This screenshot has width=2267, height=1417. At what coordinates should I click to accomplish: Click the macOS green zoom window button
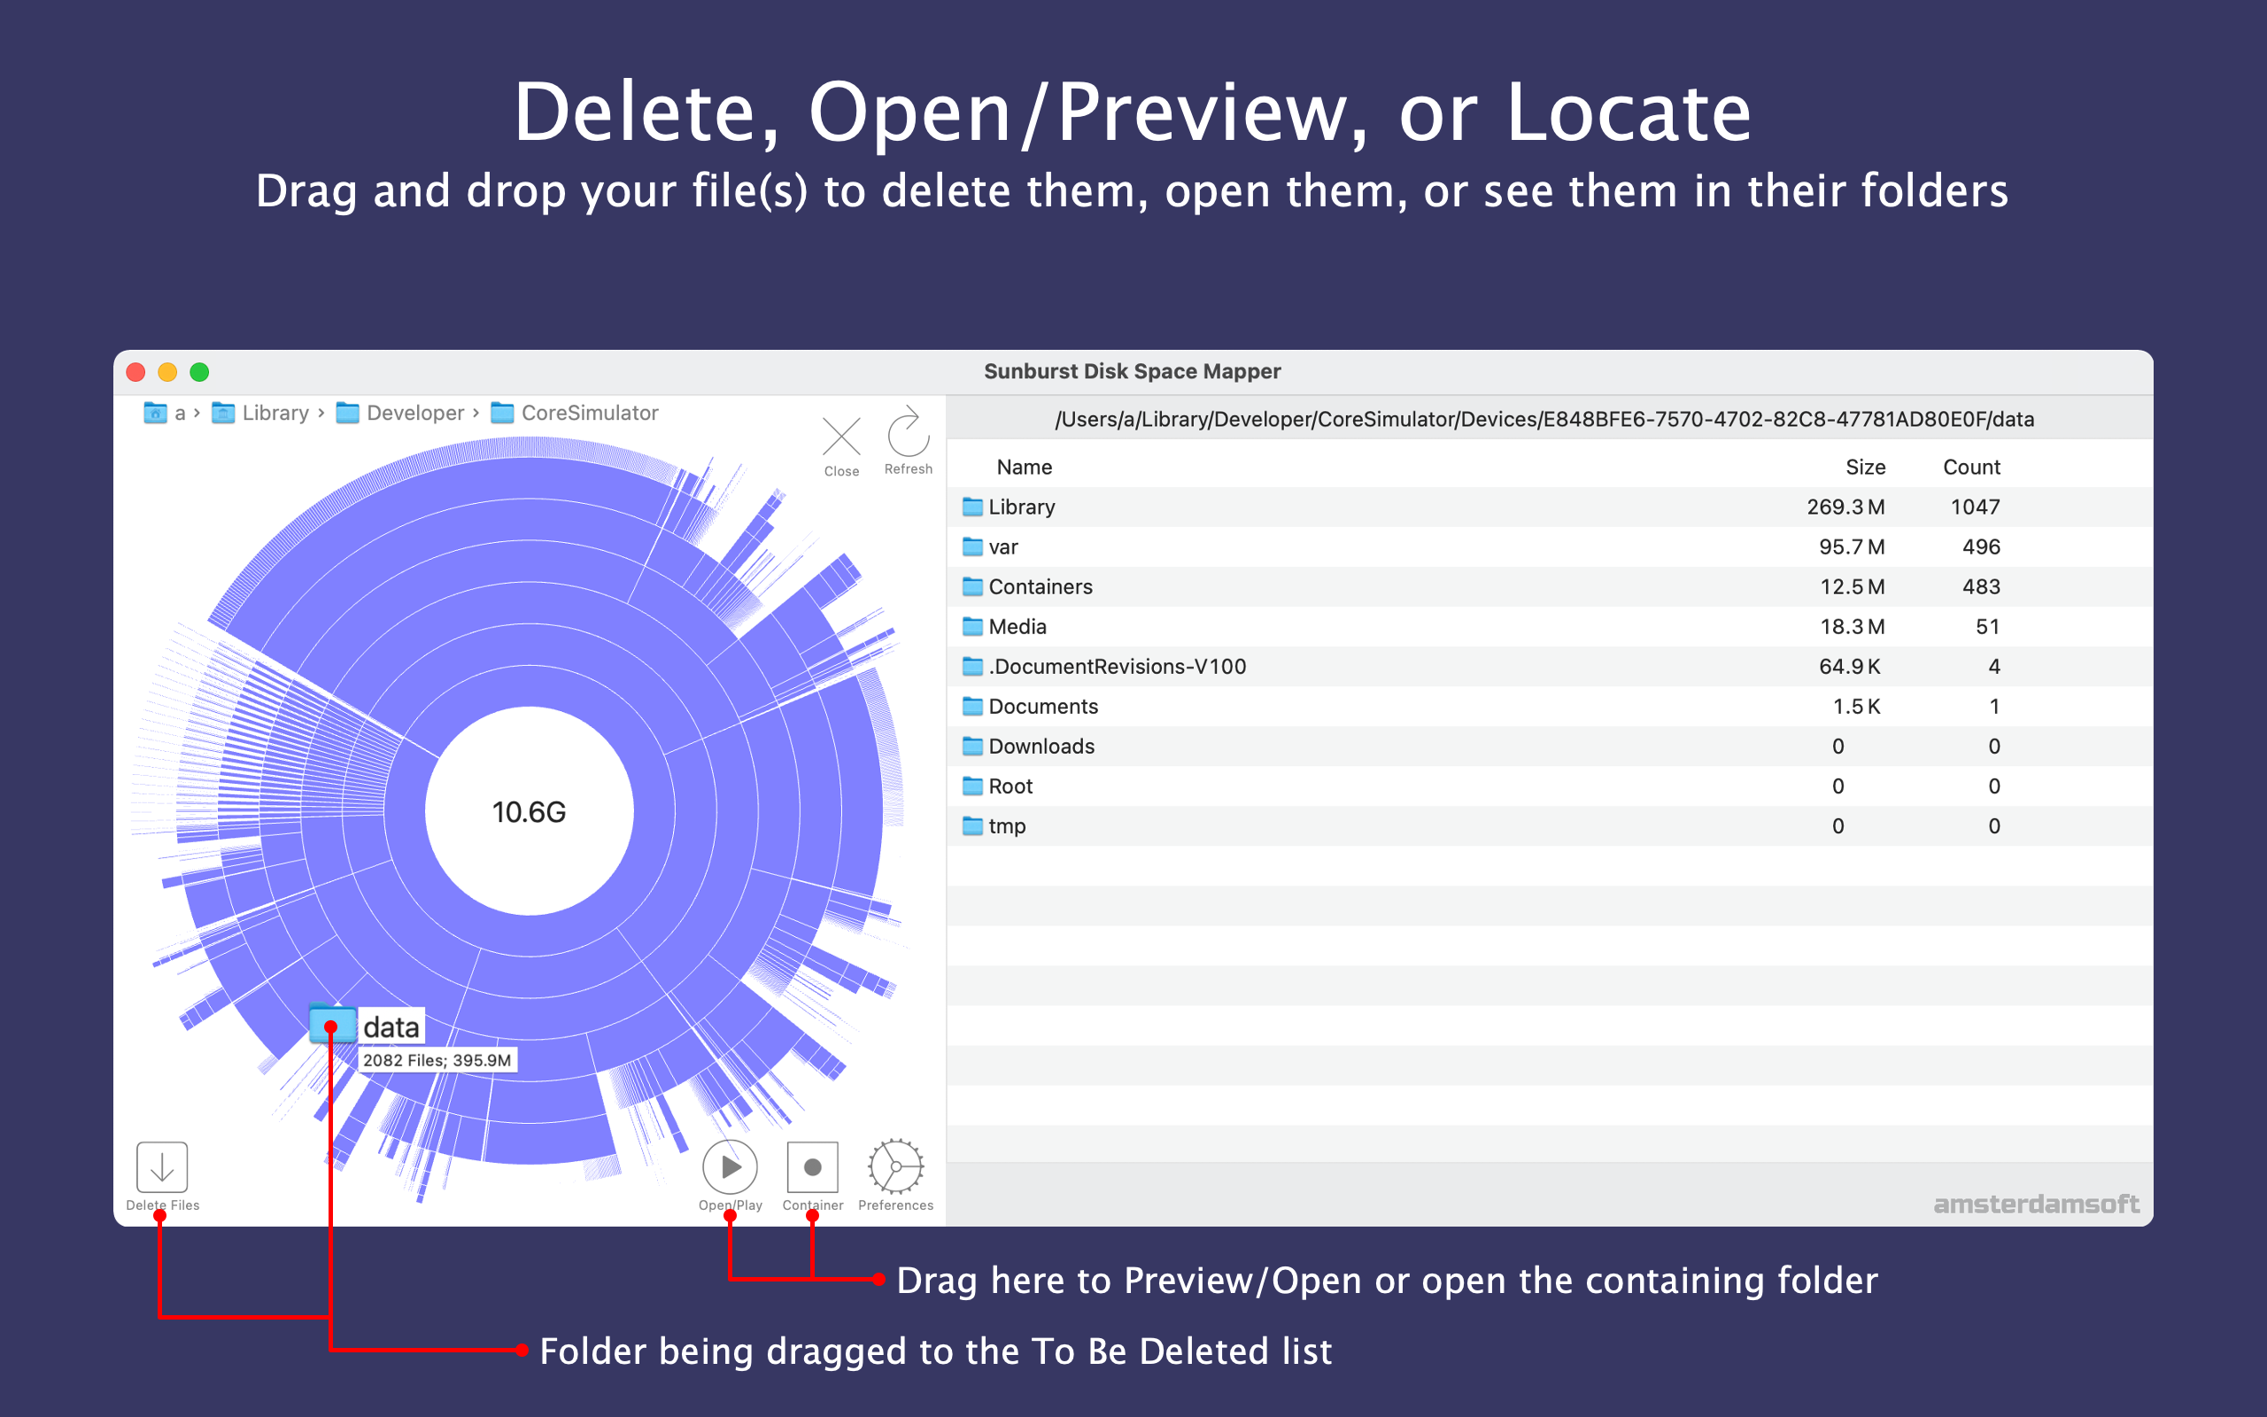[199, 372]
